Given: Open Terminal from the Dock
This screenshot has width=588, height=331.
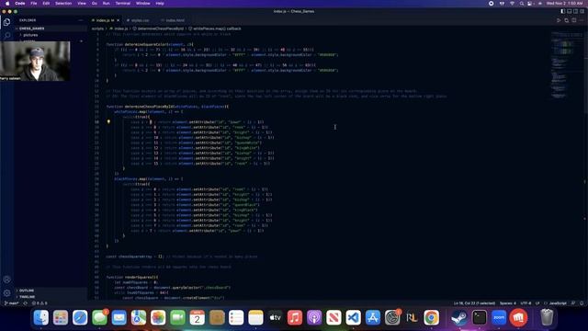Looking at the screenshot, I should click(x=480, y=318).
